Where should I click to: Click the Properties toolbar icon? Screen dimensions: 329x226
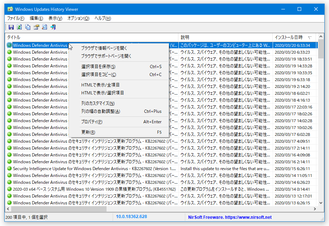[36, 27]
